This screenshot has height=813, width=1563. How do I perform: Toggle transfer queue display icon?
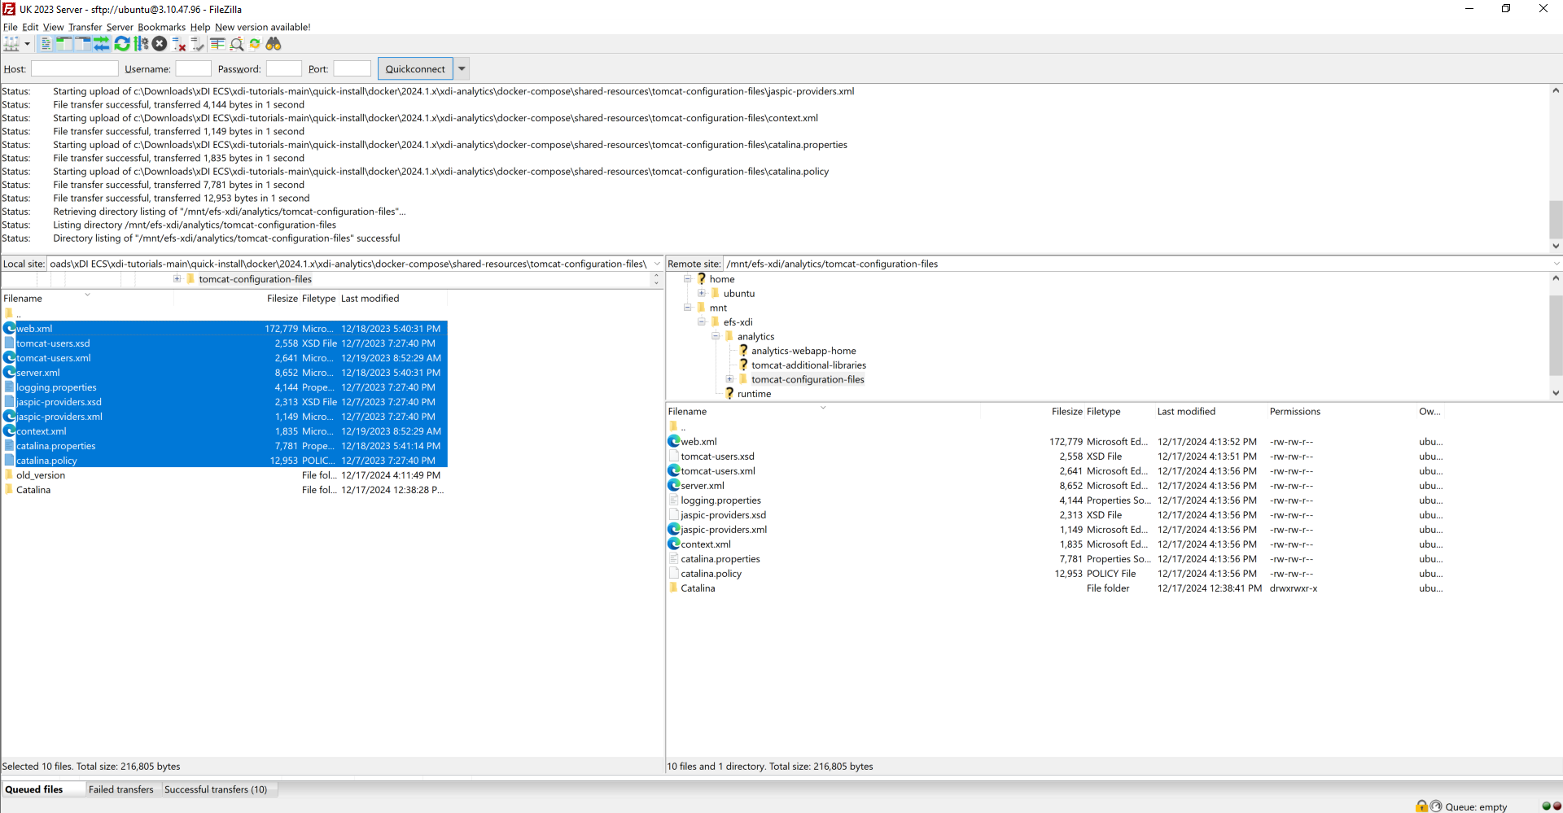coord(102,44)
